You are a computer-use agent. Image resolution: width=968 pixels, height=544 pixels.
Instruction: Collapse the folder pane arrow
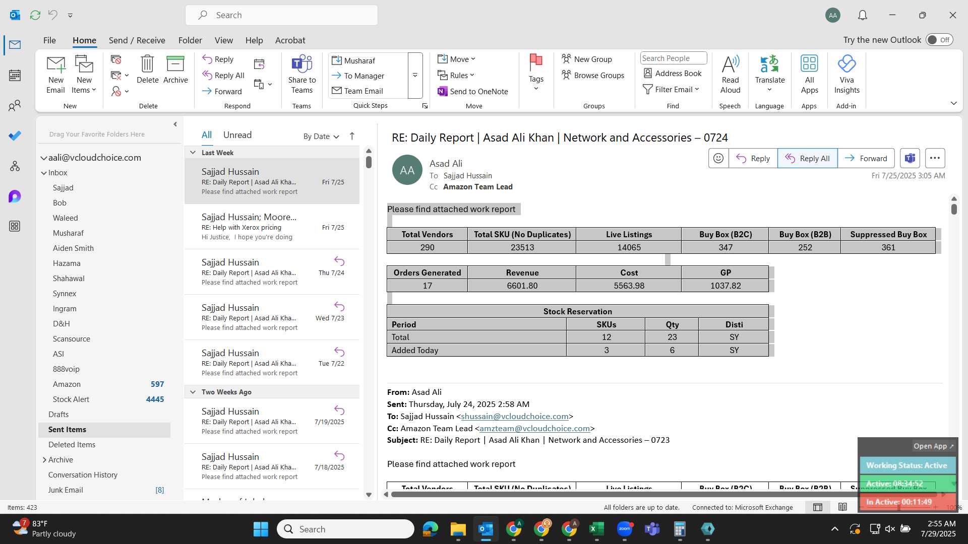(175, 124)
